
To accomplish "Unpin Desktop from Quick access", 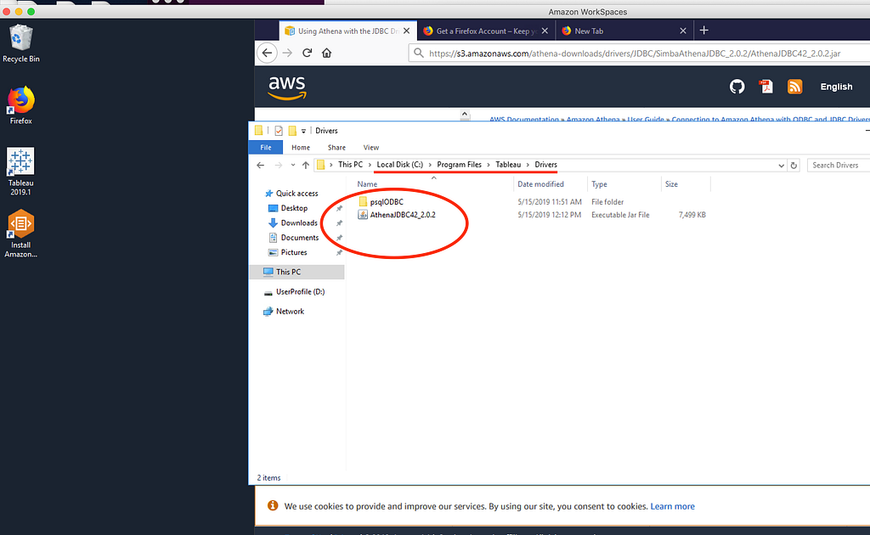I will (x=339, y=208).
